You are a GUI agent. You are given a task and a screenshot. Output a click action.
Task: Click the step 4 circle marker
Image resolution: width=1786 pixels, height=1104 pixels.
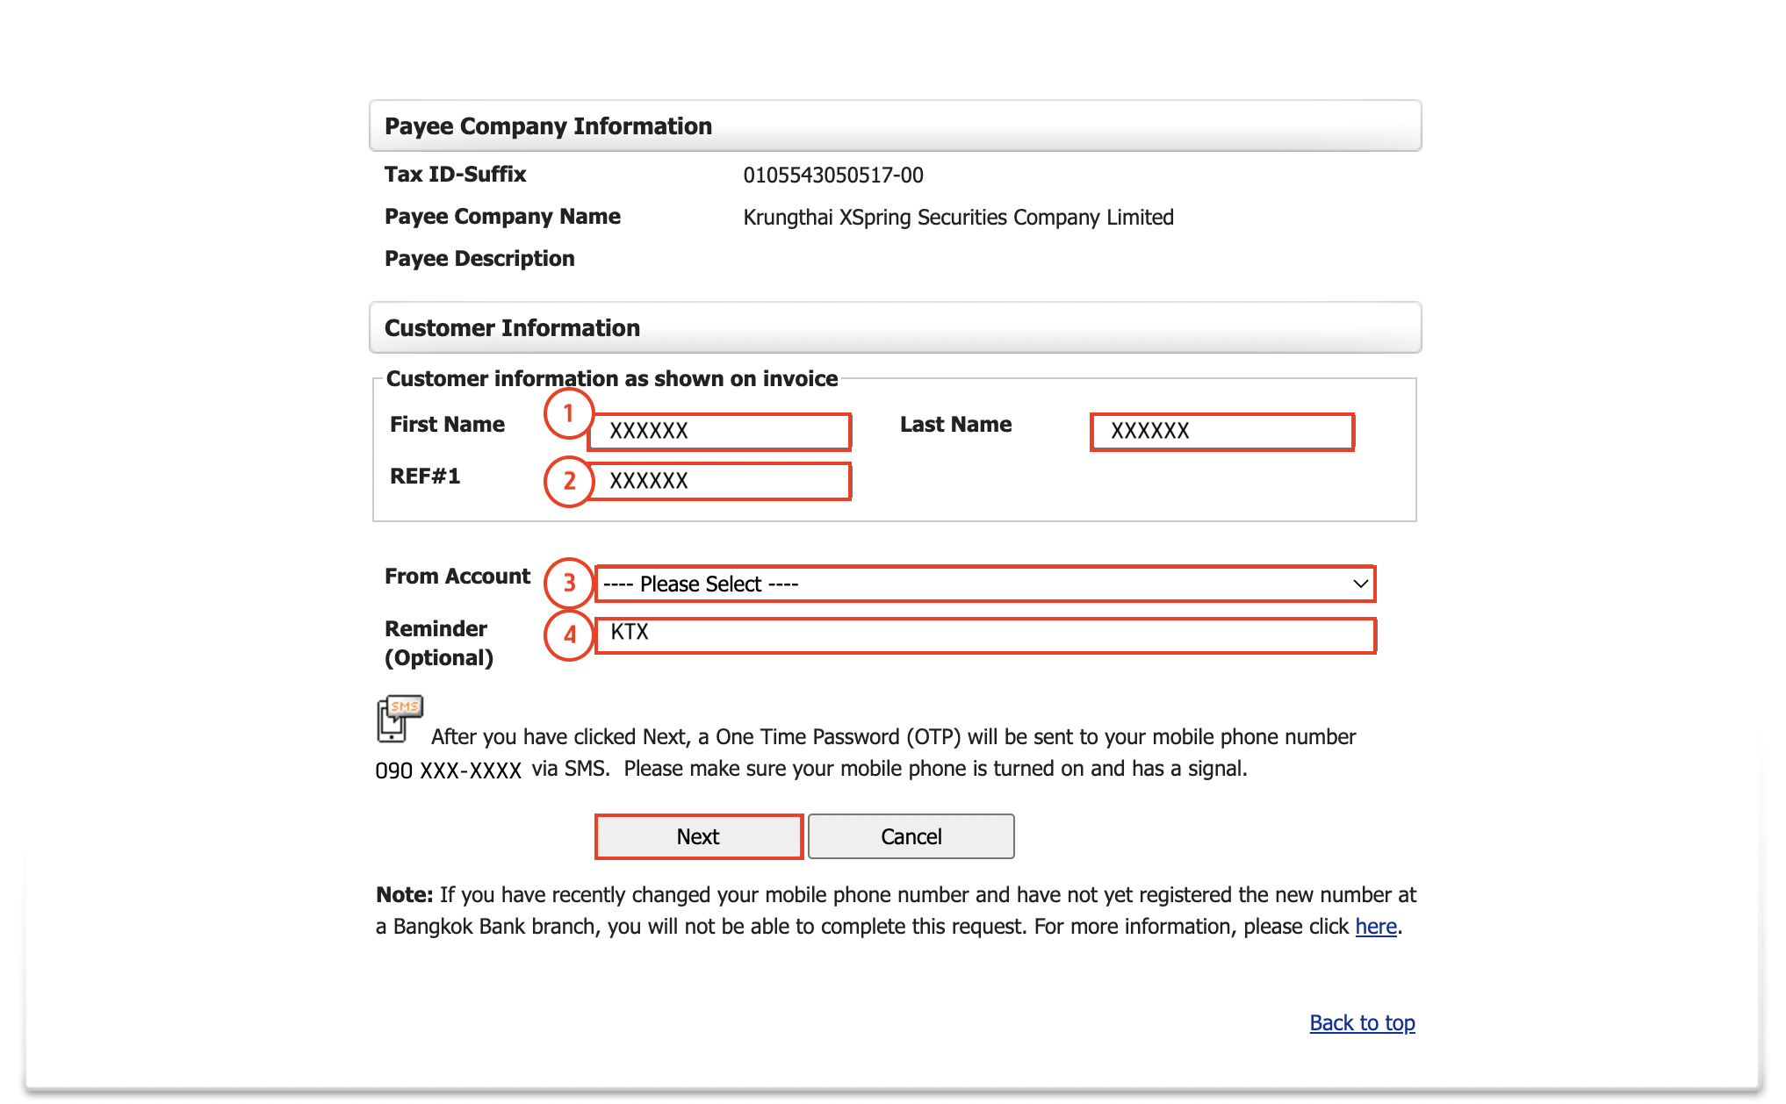(x=569, y=634)
